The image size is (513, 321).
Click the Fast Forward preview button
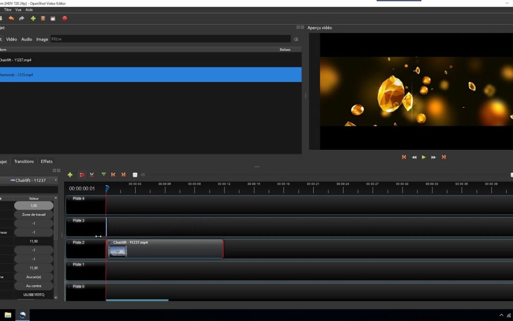click(x=434, y=157)
